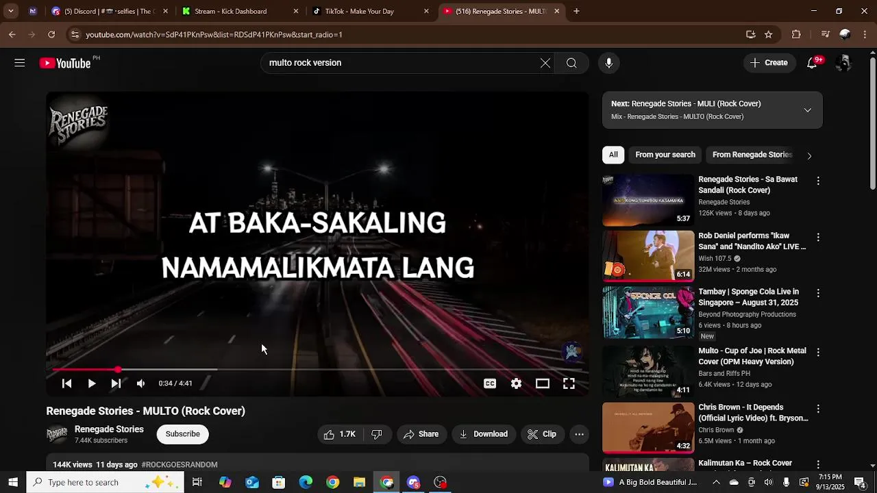877x493 pixels.
Task: Download the video
Action: point(484,434)
